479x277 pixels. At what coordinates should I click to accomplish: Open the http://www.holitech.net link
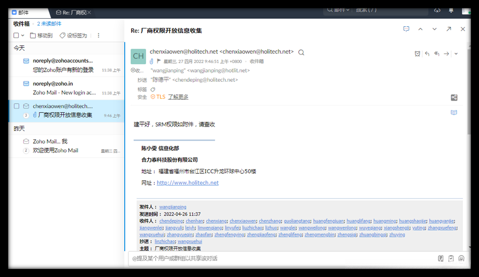(187, 183)
